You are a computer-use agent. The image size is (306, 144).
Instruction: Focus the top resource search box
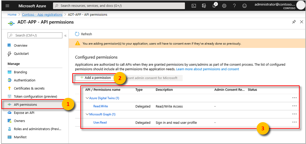(x=119, y=6)
